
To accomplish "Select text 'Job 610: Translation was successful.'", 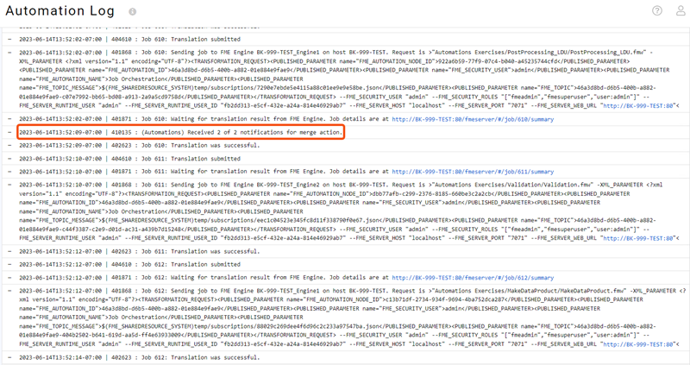I will pyautogui.click(x=200, y=145).
